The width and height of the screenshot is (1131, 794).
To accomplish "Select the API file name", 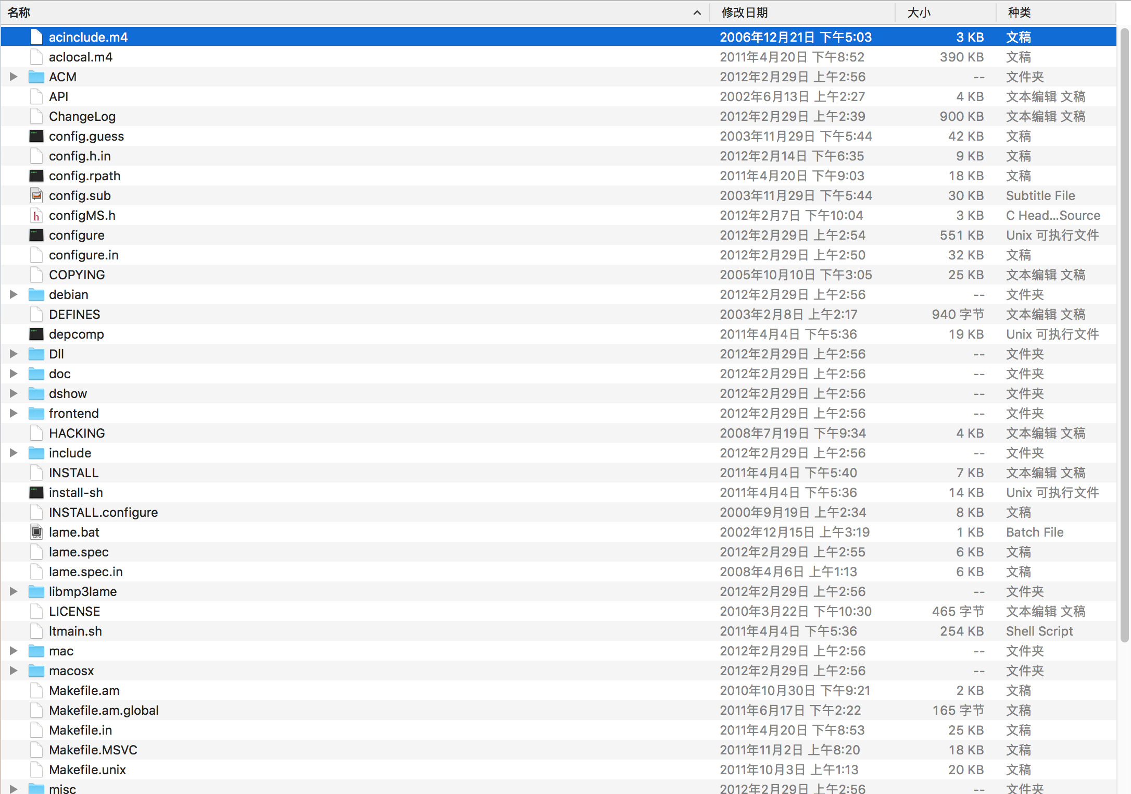I will coord(59,96).
